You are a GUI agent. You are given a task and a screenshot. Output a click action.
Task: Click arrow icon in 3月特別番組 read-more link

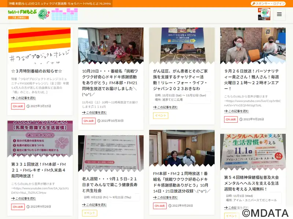pos(13,98)
